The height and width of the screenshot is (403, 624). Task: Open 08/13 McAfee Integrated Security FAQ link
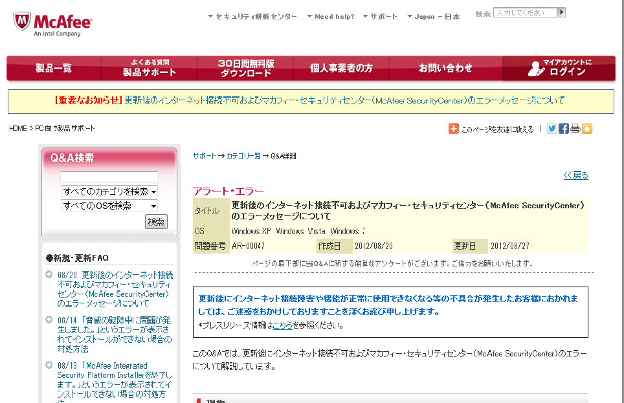(115, 382)
